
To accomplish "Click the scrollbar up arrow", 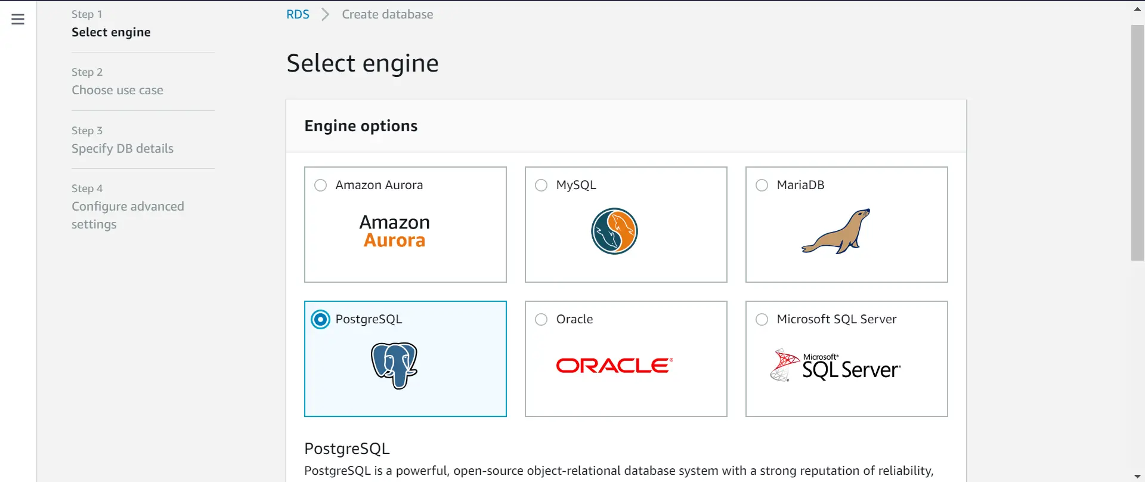I will pos(1137,9).
